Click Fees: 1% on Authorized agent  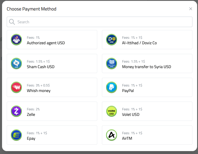coord(33,38)
